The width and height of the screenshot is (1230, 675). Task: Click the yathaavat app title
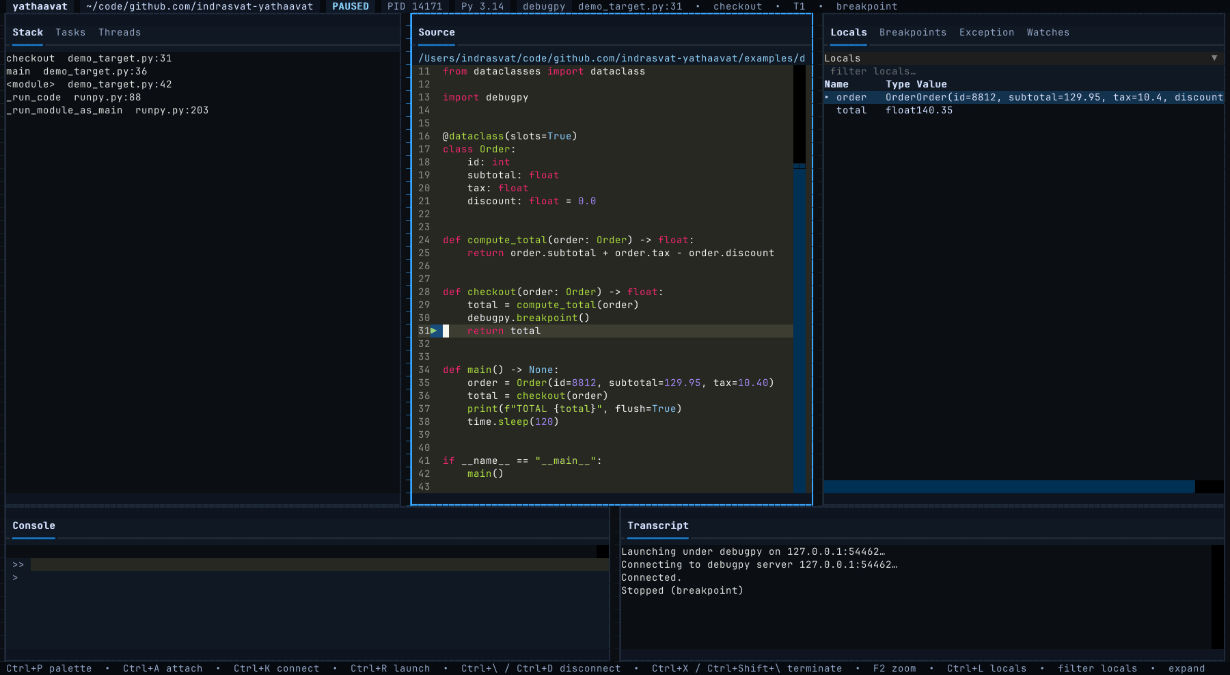tap(40, 6)
